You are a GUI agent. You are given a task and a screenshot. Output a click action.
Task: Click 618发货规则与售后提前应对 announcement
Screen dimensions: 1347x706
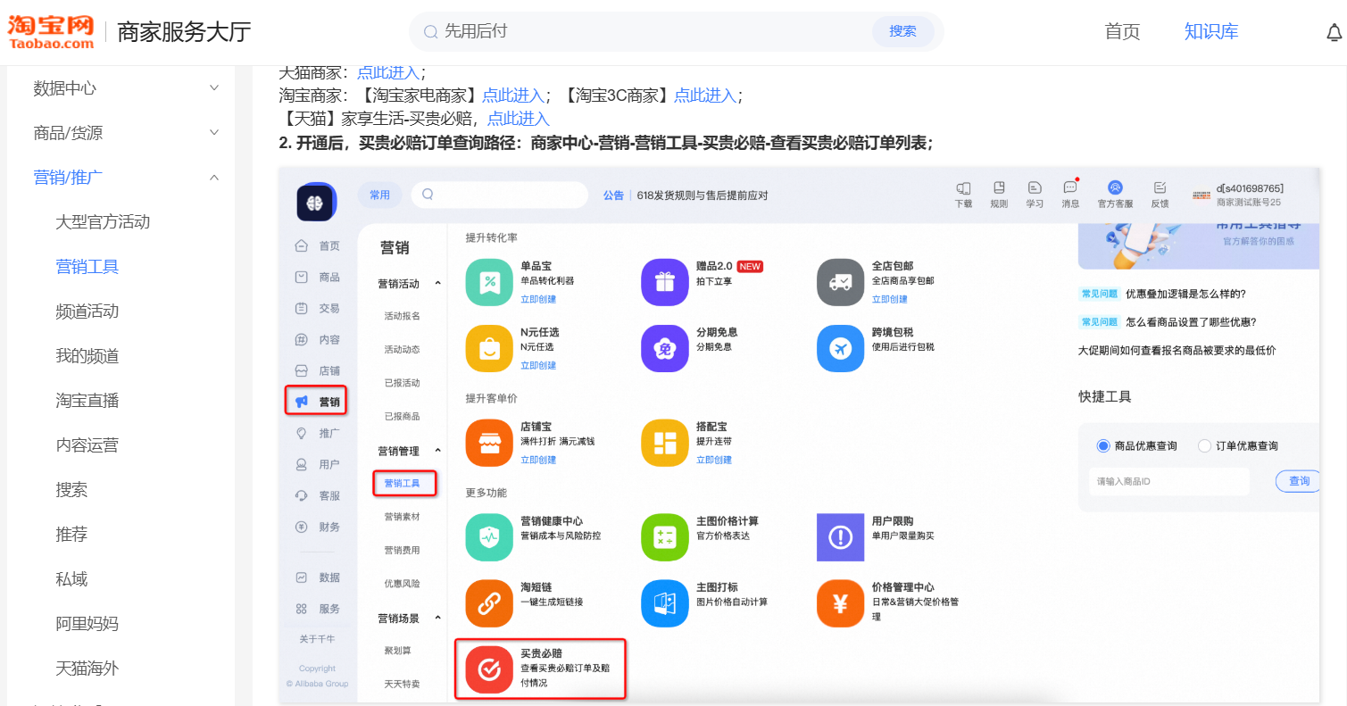click(702, 195)
